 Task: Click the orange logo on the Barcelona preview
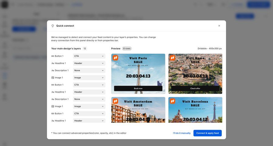pos(173,101)
